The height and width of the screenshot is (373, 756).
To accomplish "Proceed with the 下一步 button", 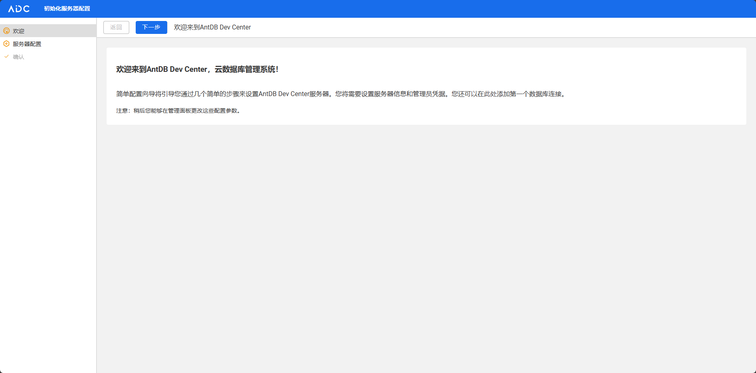I will [x=151, y=27].
